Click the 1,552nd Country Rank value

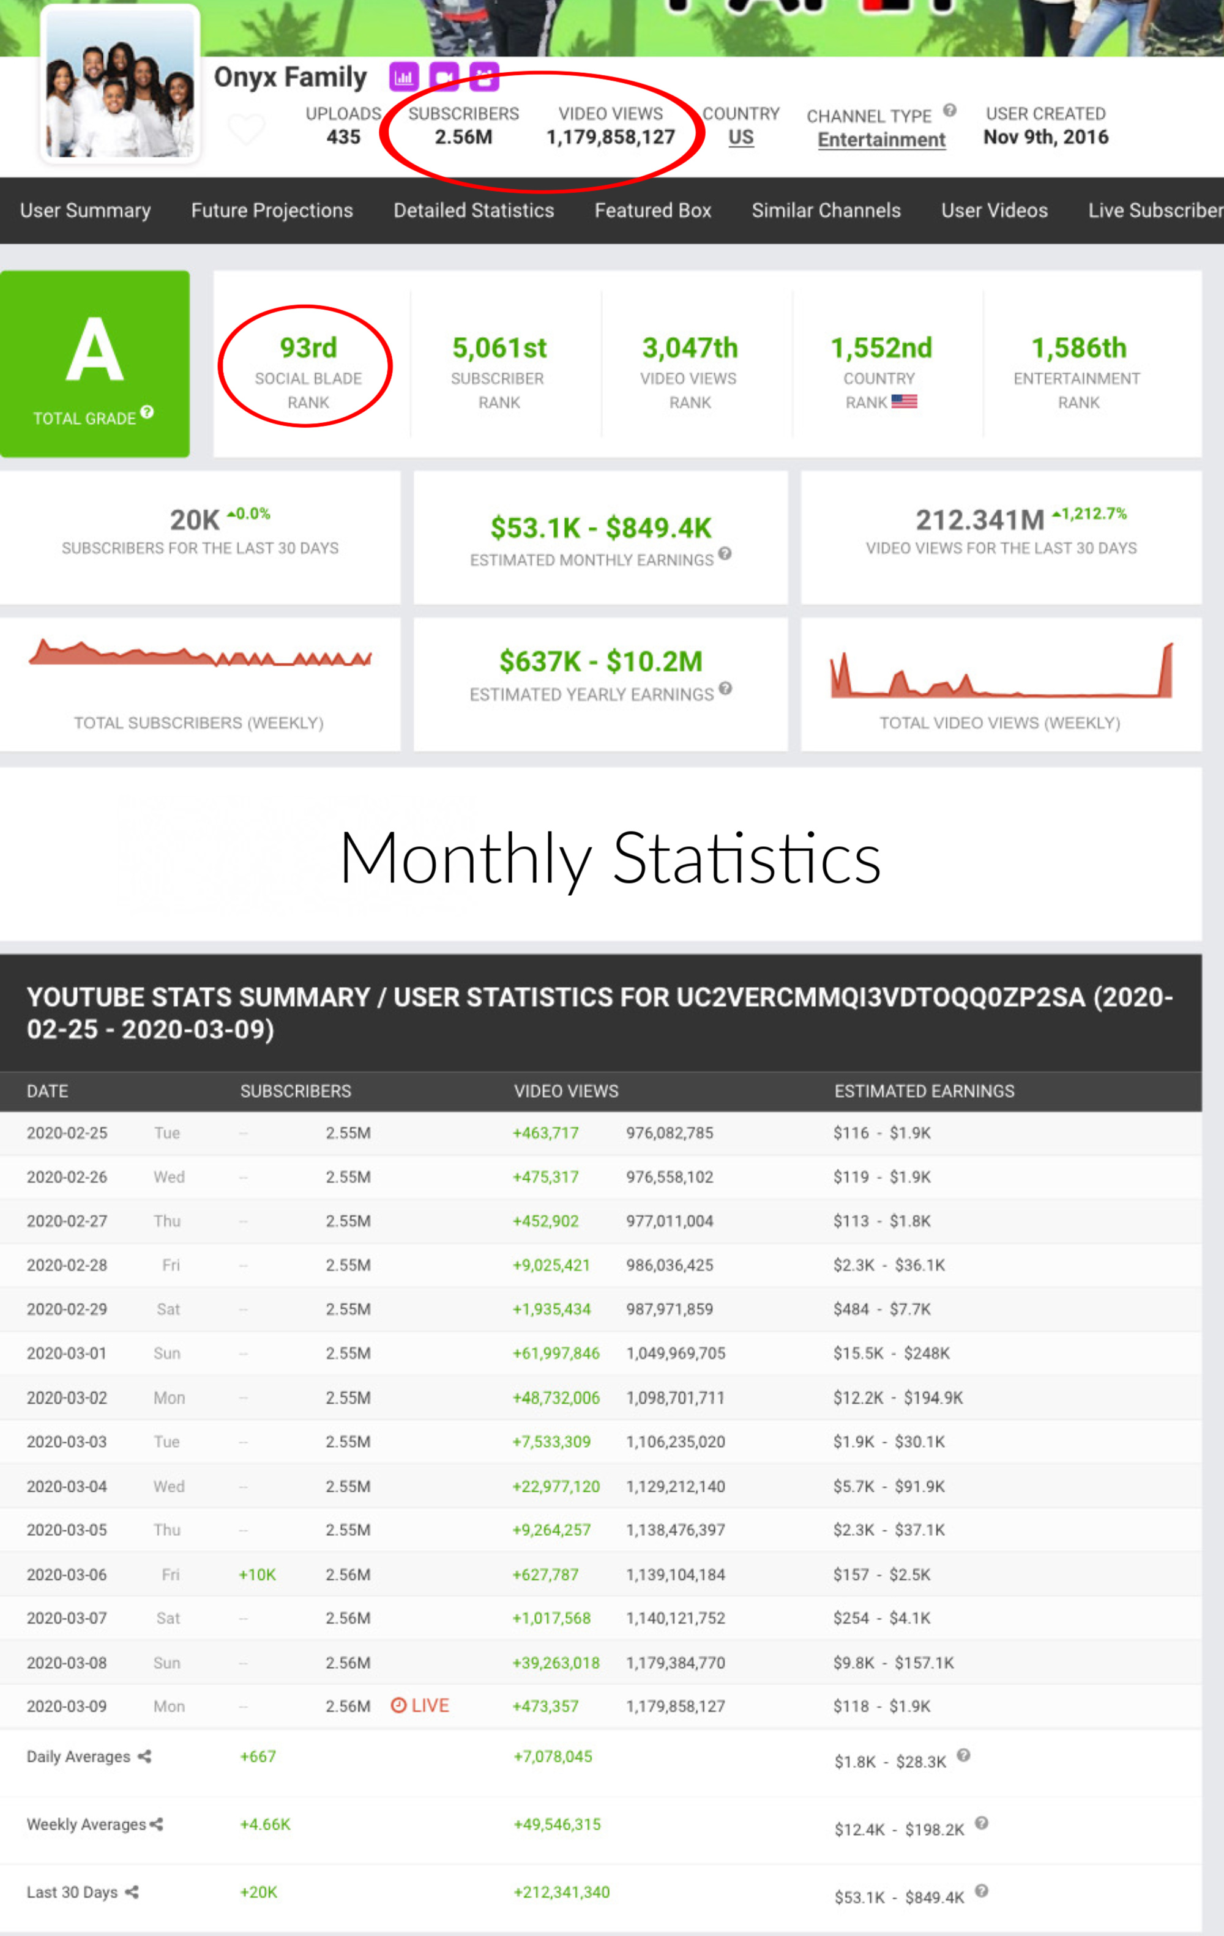point(881,348)
